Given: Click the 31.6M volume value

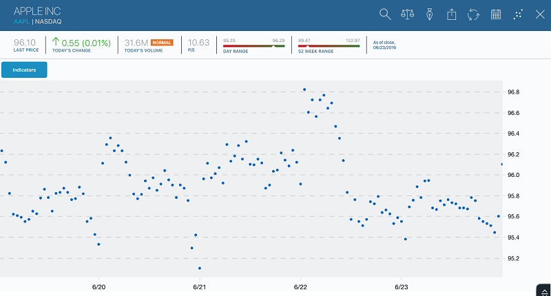Looking at the screenshot, I should 136,43.
